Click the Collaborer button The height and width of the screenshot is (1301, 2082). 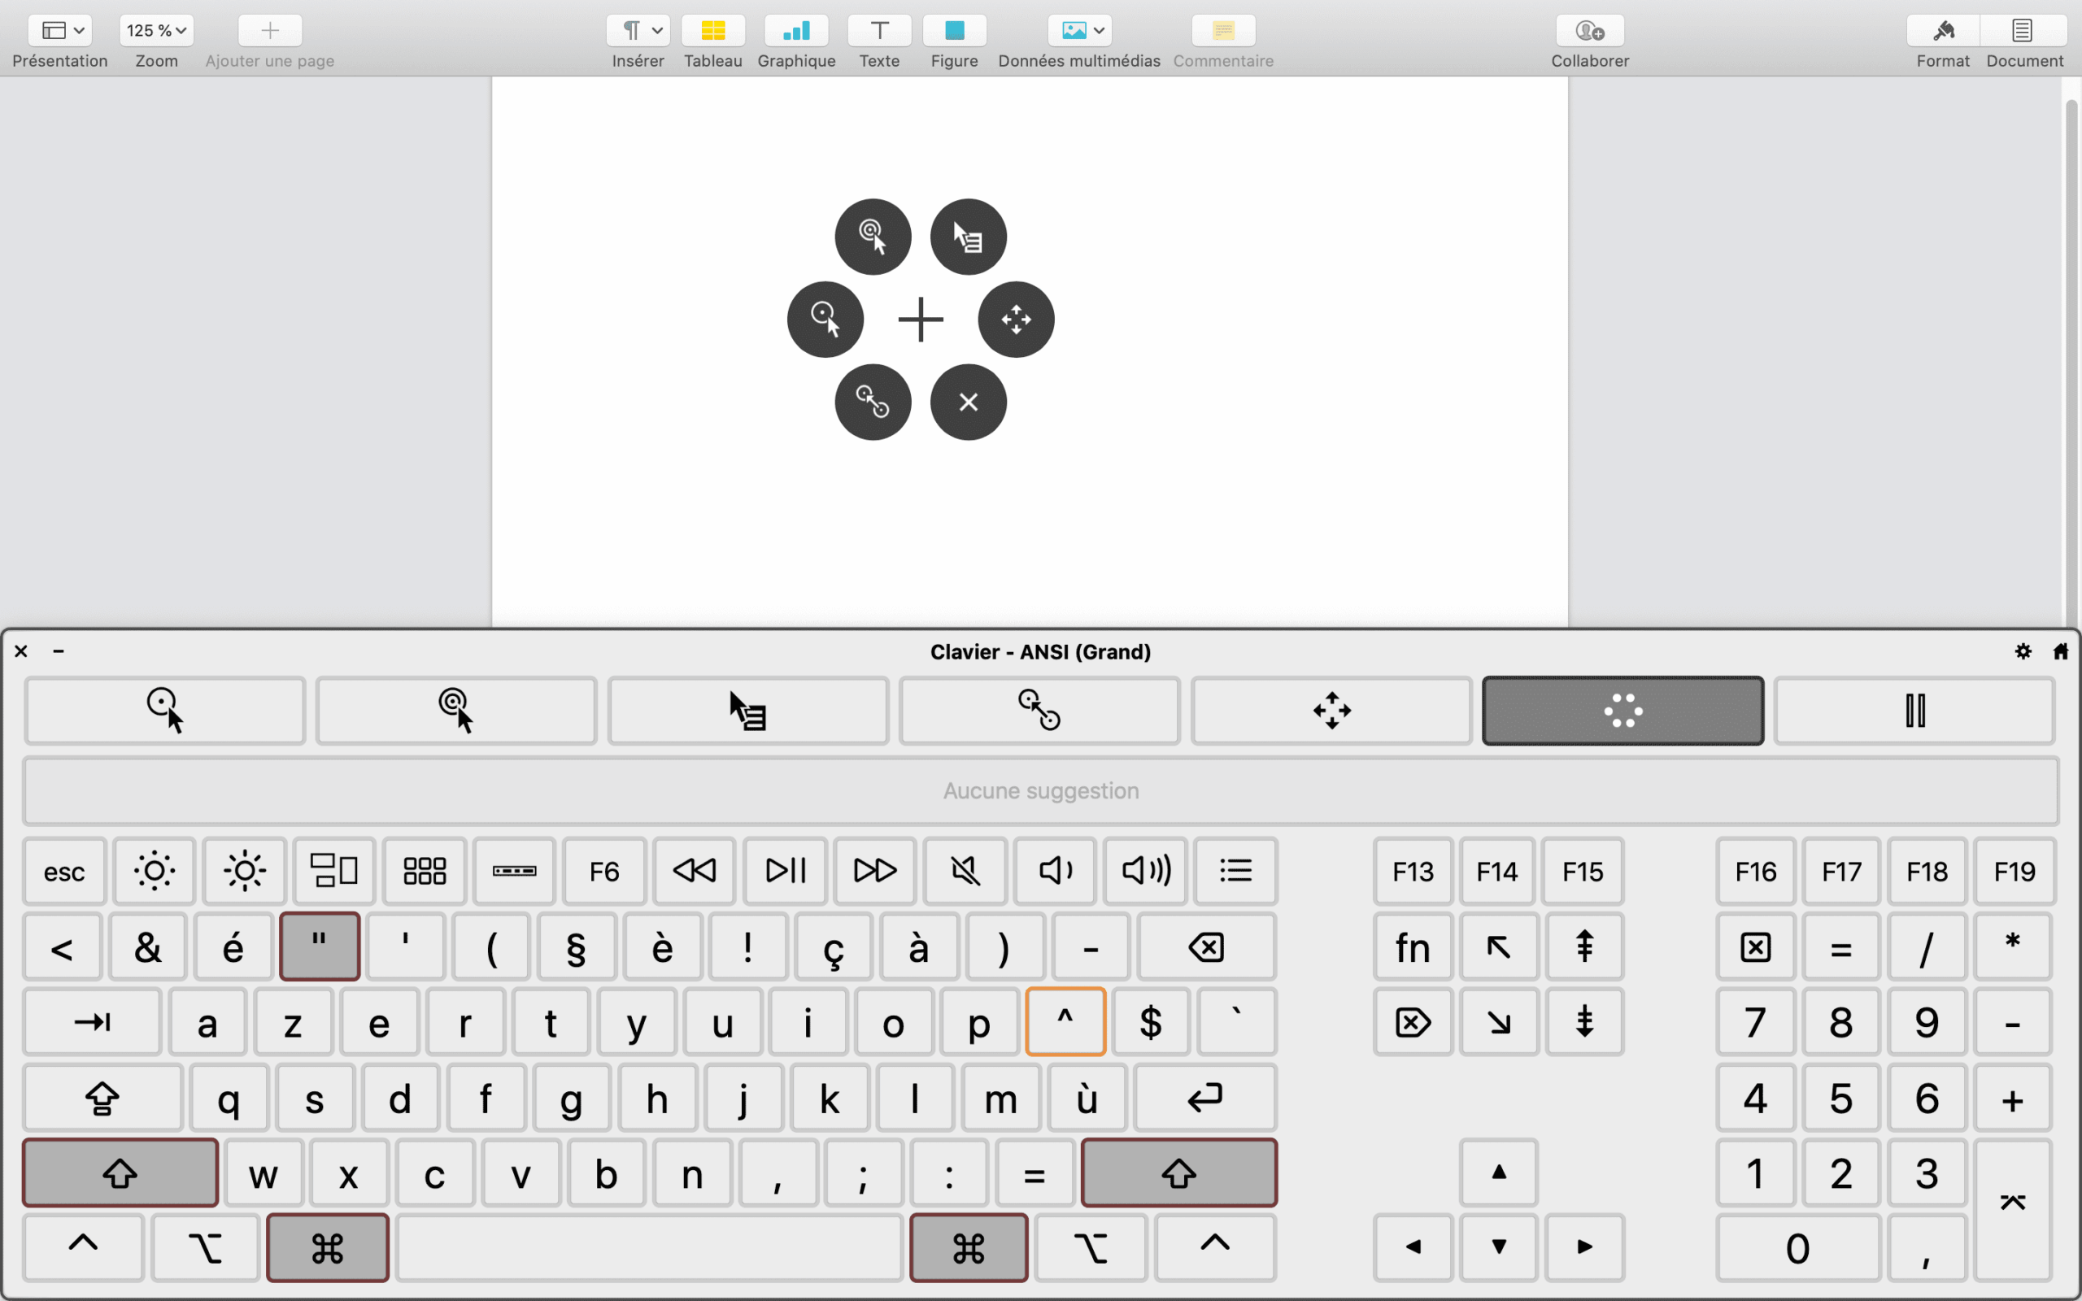1589,32
